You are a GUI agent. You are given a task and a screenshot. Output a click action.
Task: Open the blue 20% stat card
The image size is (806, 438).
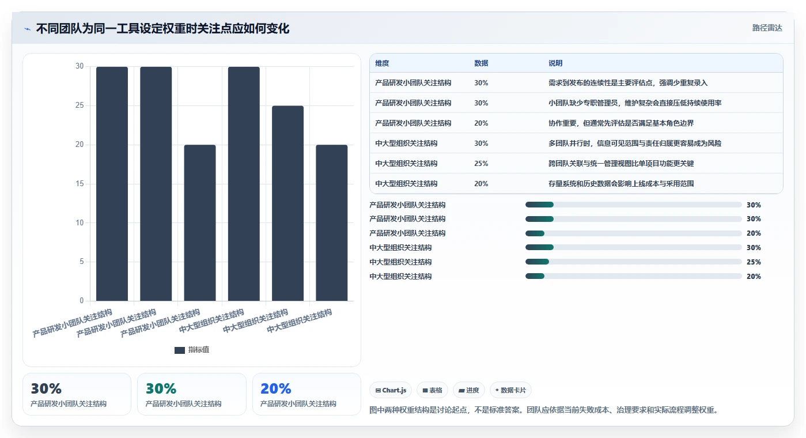click(306, 394)
